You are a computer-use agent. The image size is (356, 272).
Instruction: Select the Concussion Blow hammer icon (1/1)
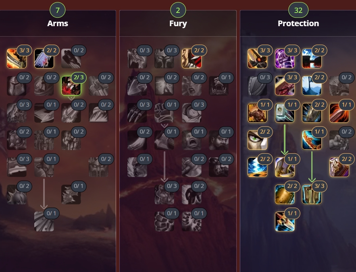click(285, 113)
